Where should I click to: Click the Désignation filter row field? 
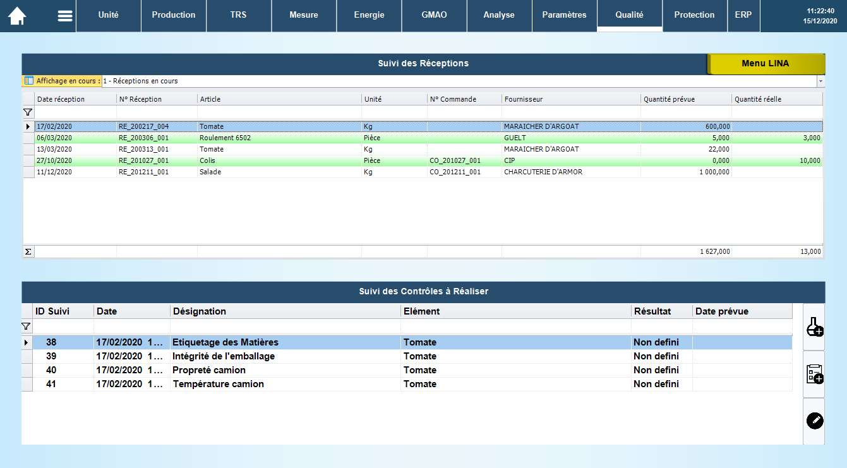pyautogui.click(x=285, y=327)
